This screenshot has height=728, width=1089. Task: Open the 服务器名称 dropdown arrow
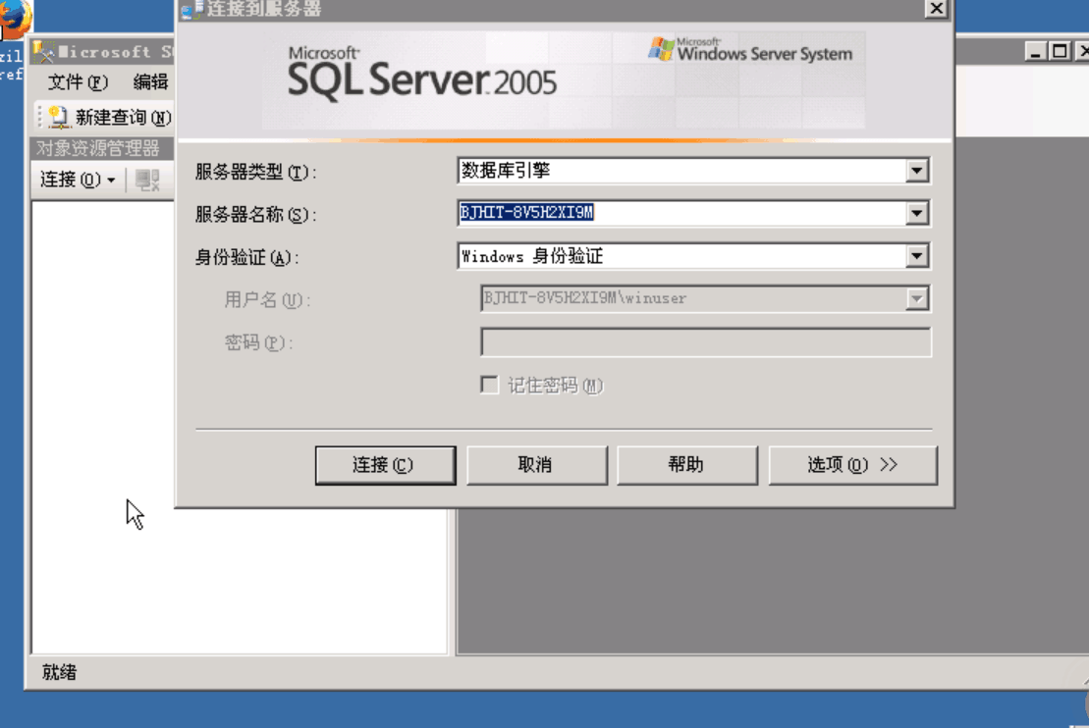[x=917, y=213]
